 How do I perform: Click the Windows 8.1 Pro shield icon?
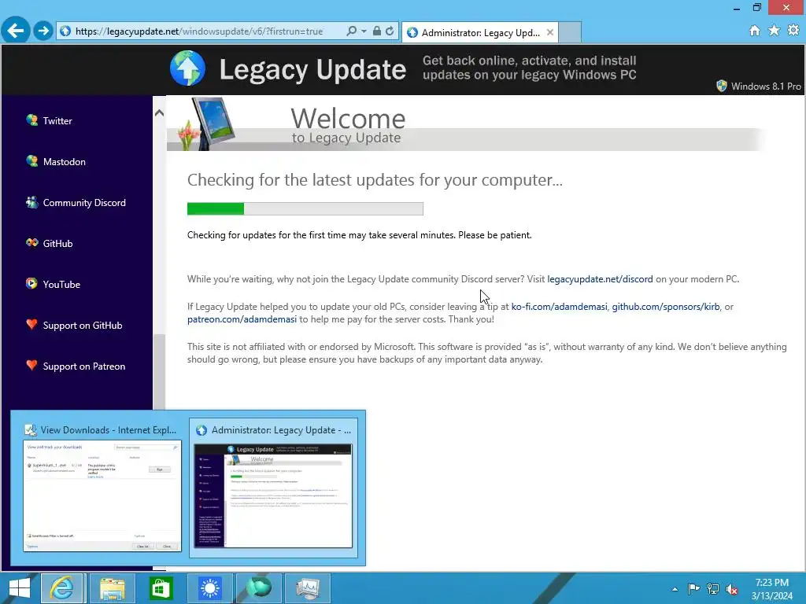pyautogui.click(x=722, y=86)
